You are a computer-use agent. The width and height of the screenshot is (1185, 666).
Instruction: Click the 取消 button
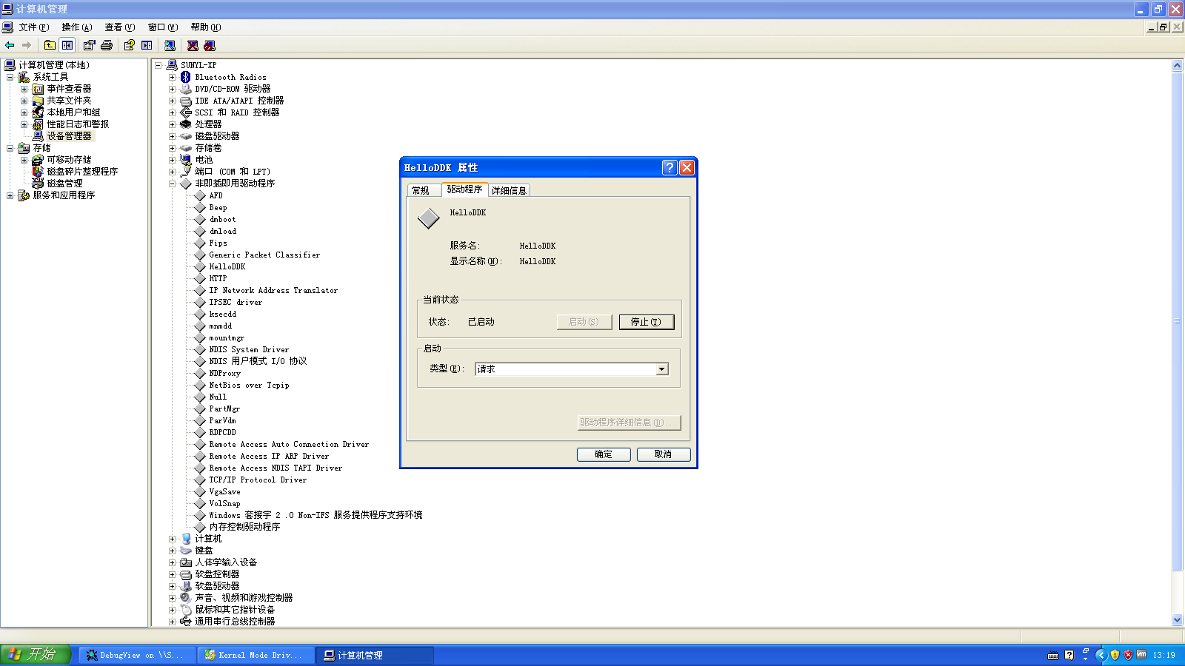pos(664,454)
